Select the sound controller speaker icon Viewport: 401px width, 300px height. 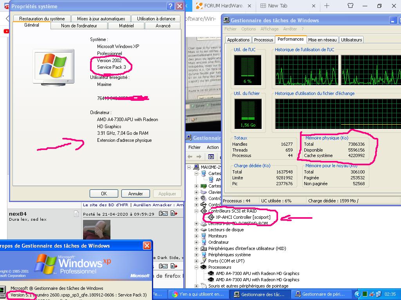tap(204, 198)
